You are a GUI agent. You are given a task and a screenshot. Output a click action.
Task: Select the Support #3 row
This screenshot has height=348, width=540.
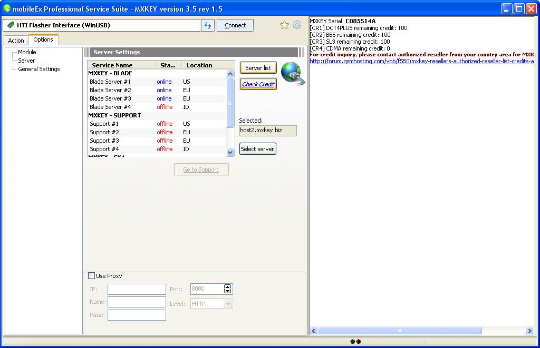(157, 141)
